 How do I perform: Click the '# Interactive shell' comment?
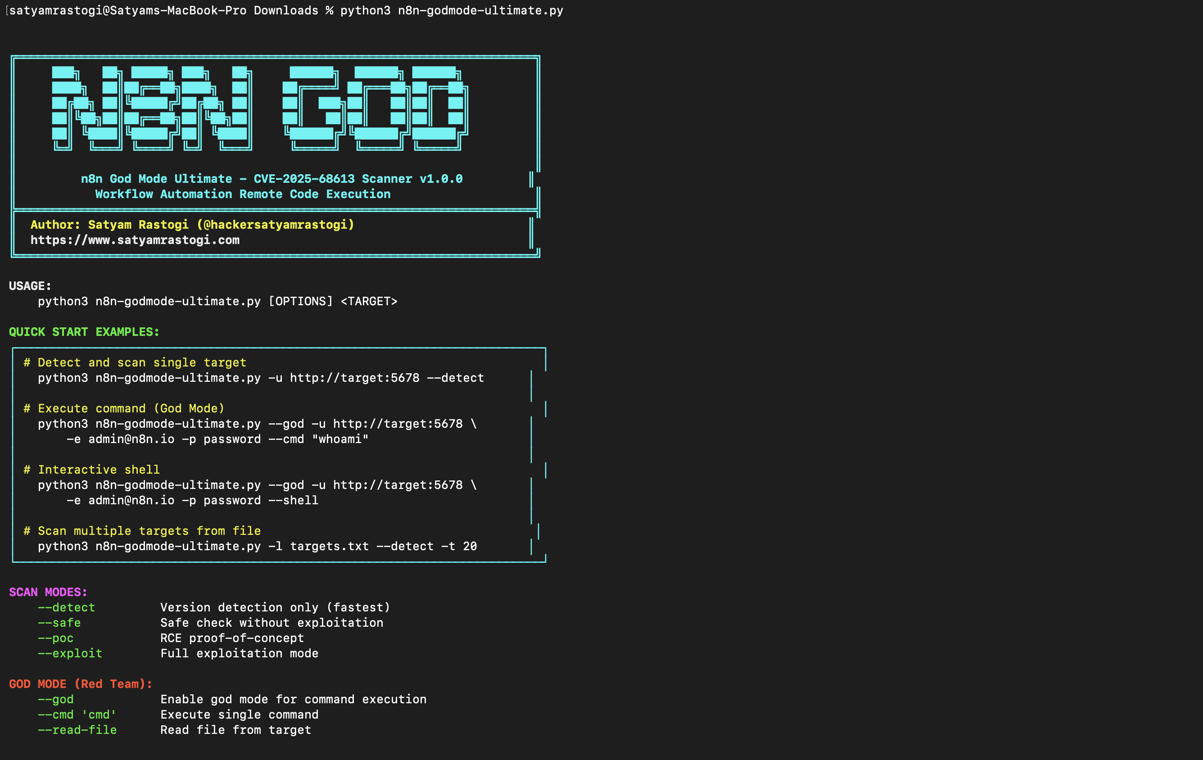[x=91, y=470]
